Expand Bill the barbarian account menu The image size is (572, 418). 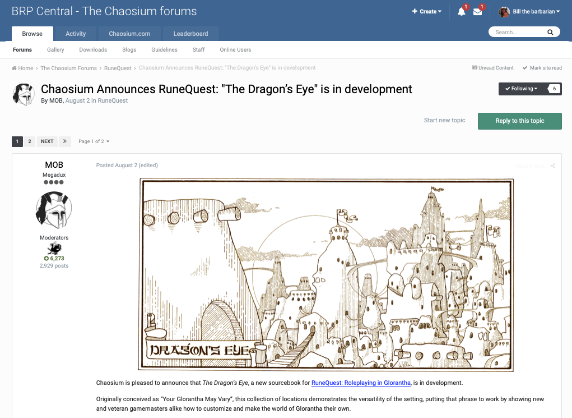click(536, 12)
